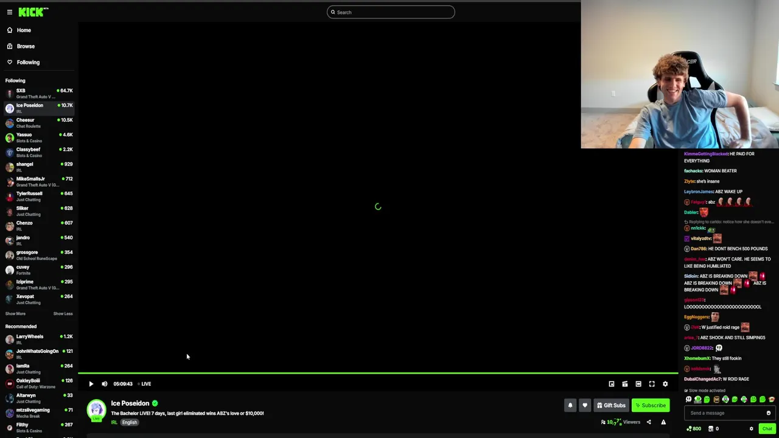Insert first white emote from quick bar
This screenshot has width=779, height=438.
[688, 400]
